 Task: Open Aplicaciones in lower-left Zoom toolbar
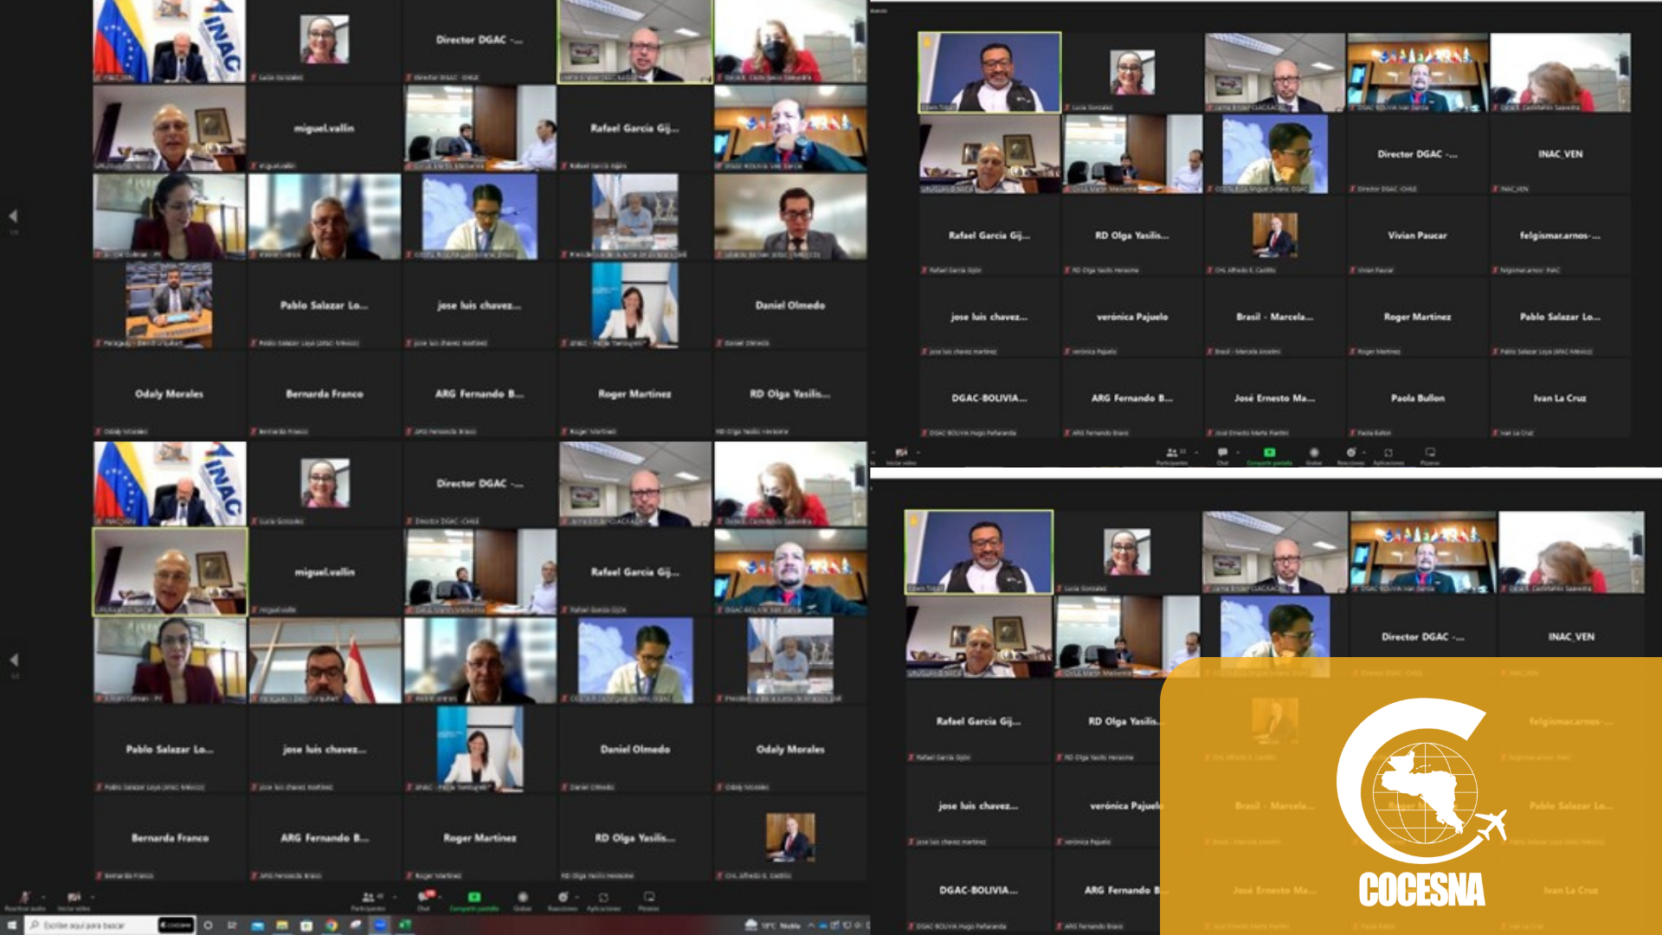(603, 898)
